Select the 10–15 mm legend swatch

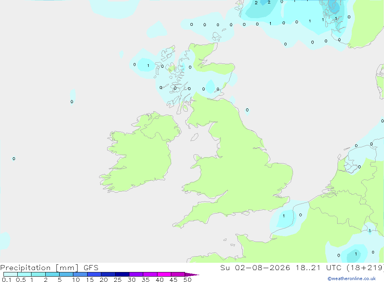80,274
